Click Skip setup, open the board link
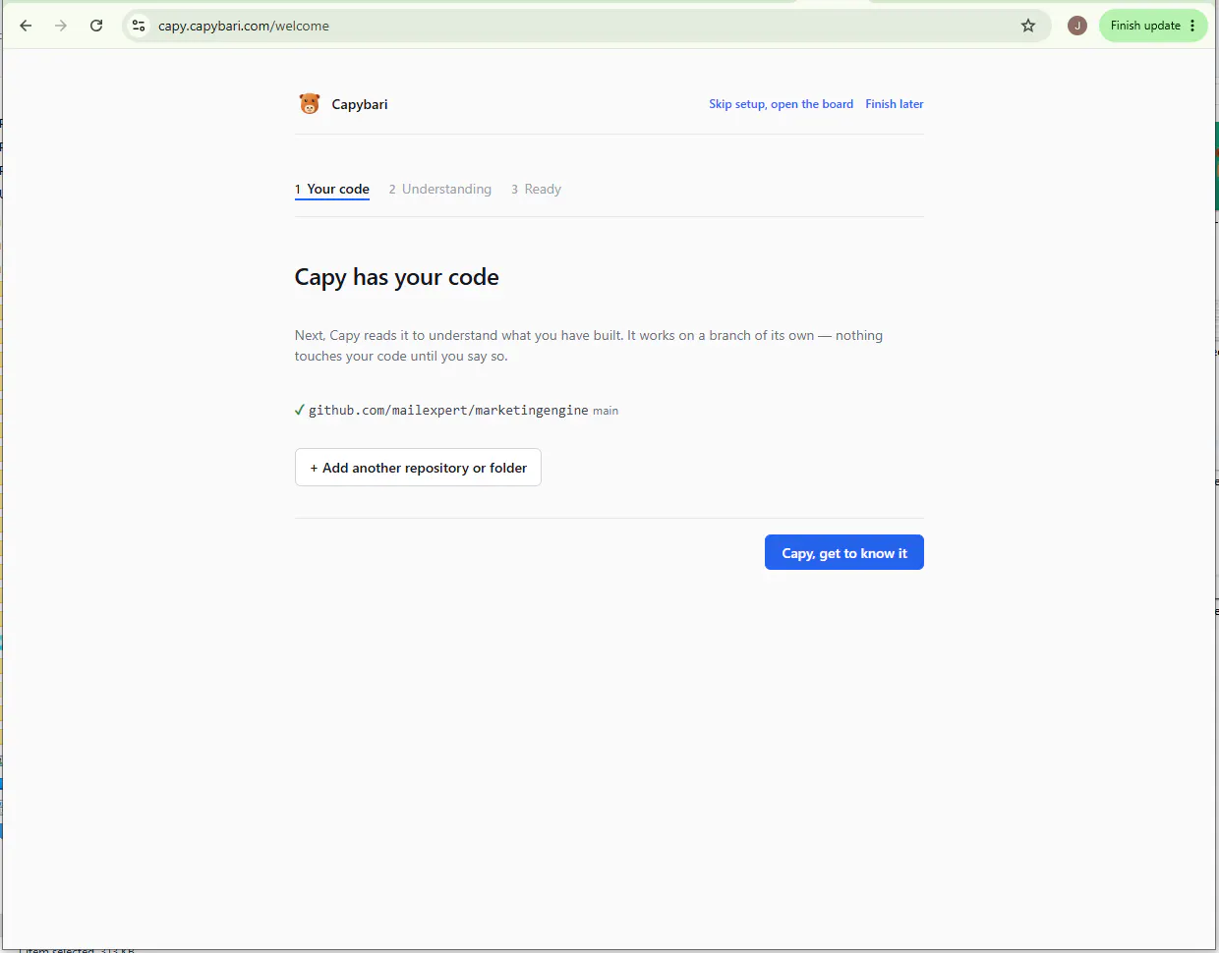The height and width of the screenshot is (953, 1219). point(781,104)
